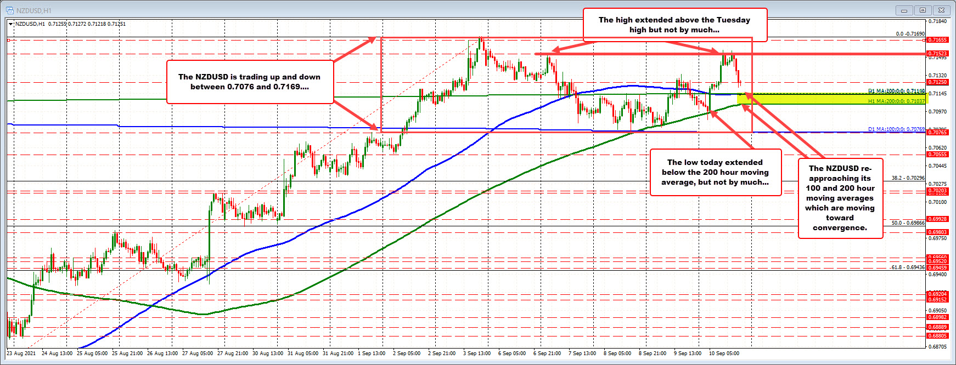Screen dimensions: 956x365
Task: Click the '3 Sep 13:00' time axis label
Action: [x=476, y=353]
